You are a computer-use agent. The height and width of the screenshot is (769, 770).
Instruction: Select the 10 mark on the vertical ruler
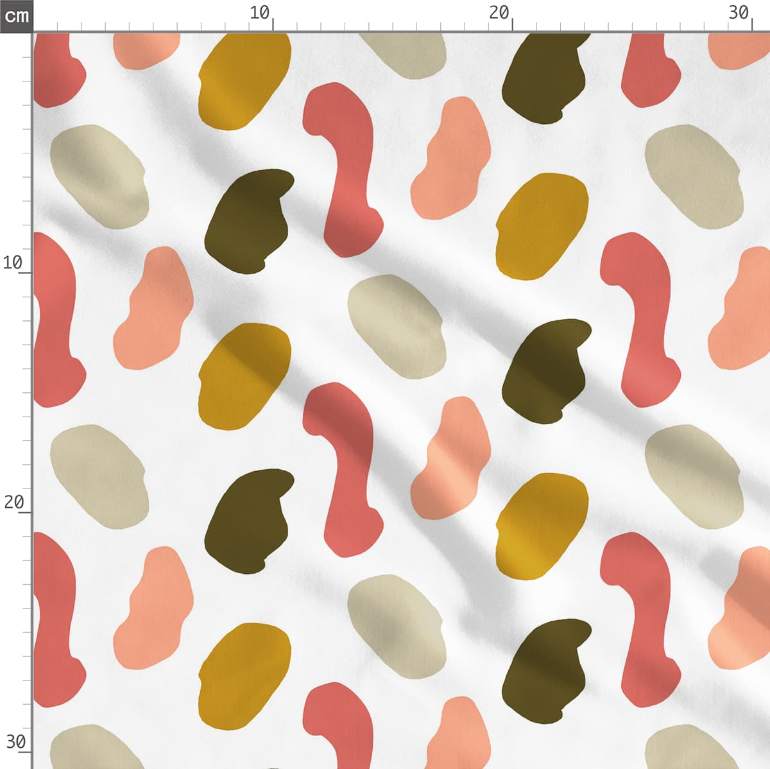pyautogui.click(x=13, y=263)
